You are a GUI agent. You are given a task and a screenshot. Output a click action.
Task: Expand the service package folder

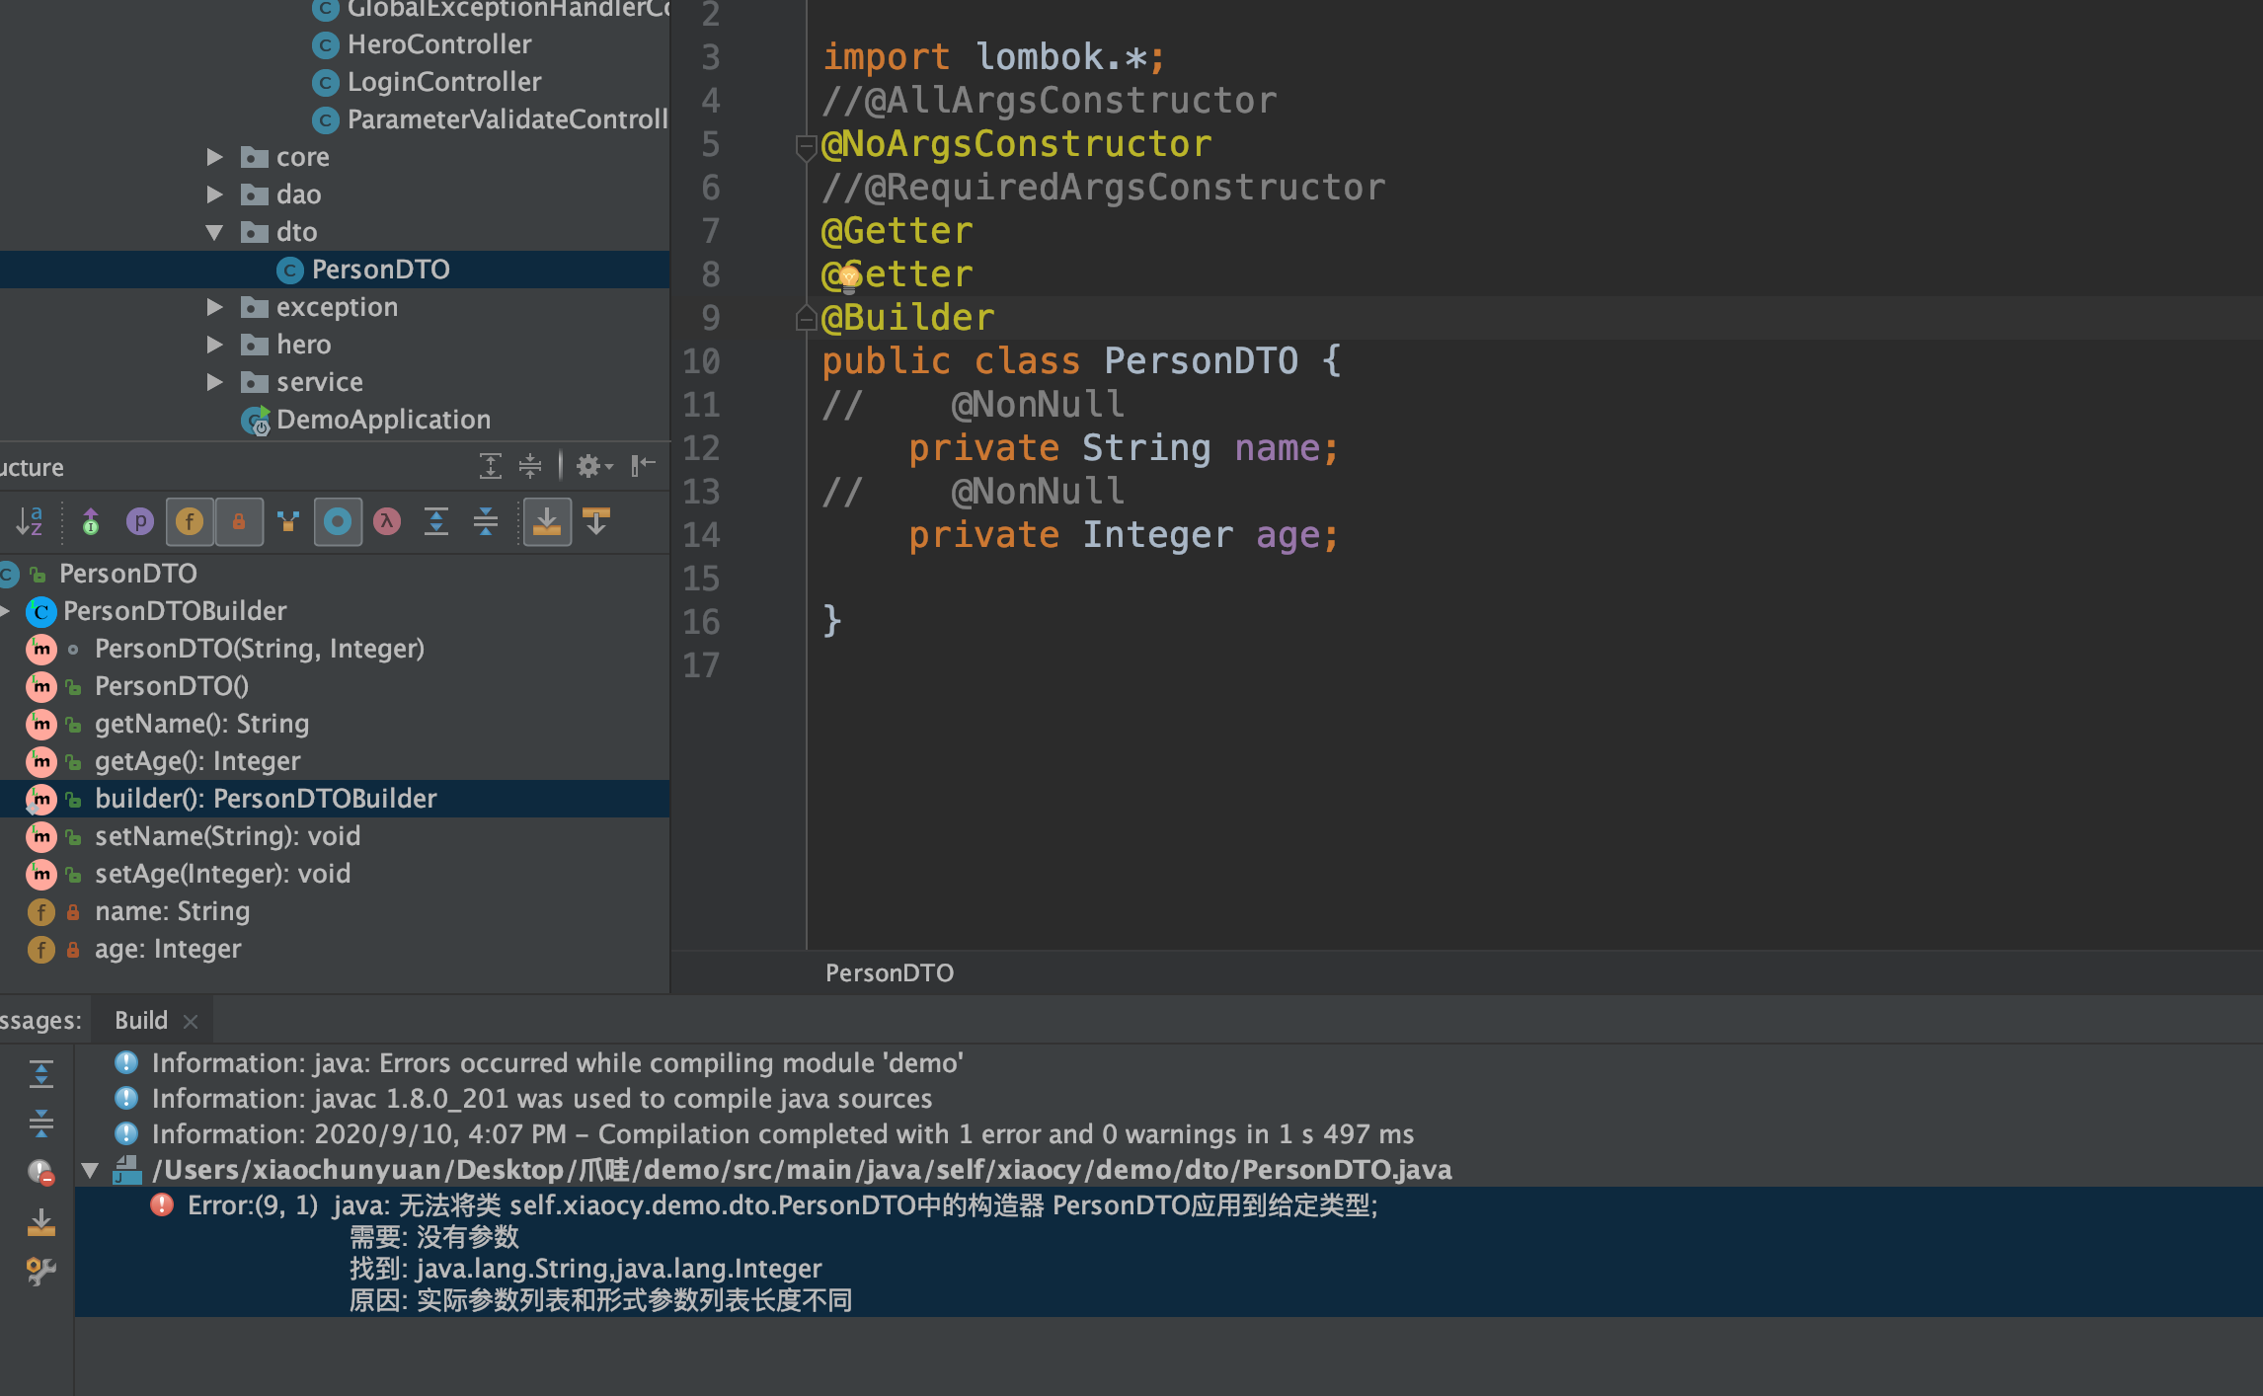pos(215,382)
